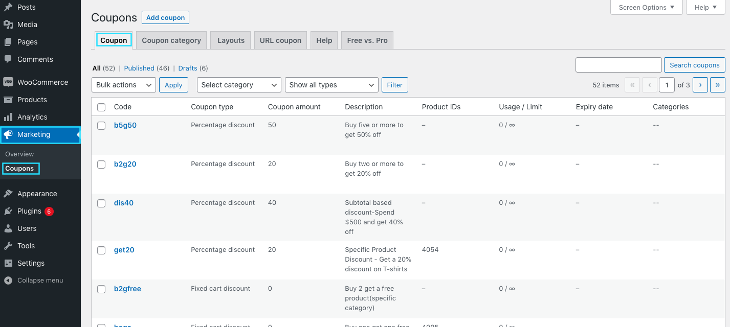Jump to last page of coupons
This screenshot has width=730, height=327.
[x=718, y=85]
